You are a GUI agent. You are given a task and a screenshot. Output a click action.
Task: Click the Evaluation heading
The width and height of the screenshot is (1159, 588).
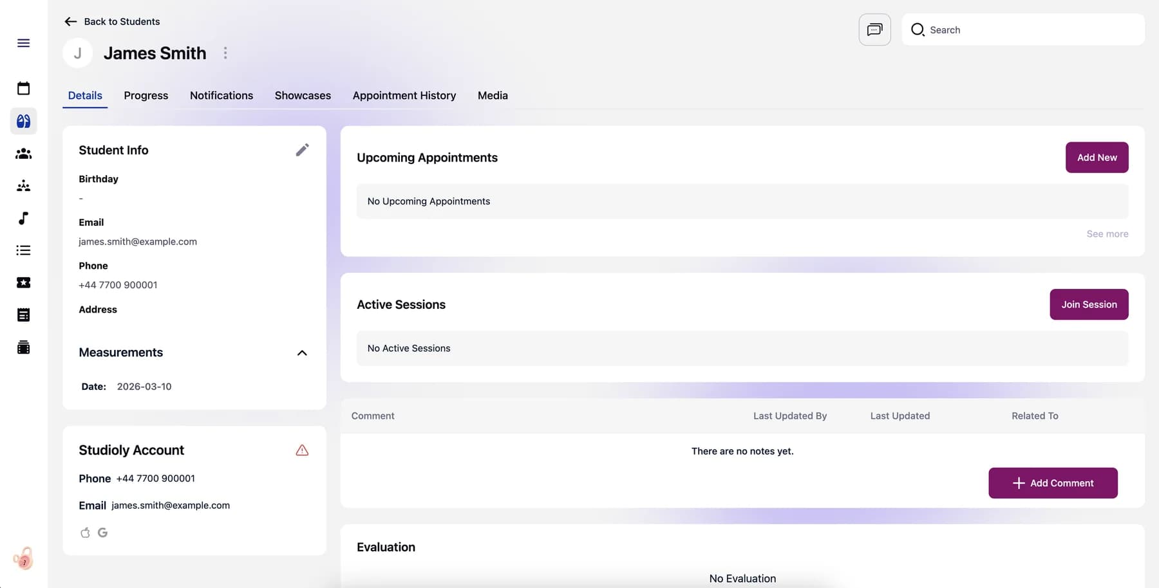(386, 547)
